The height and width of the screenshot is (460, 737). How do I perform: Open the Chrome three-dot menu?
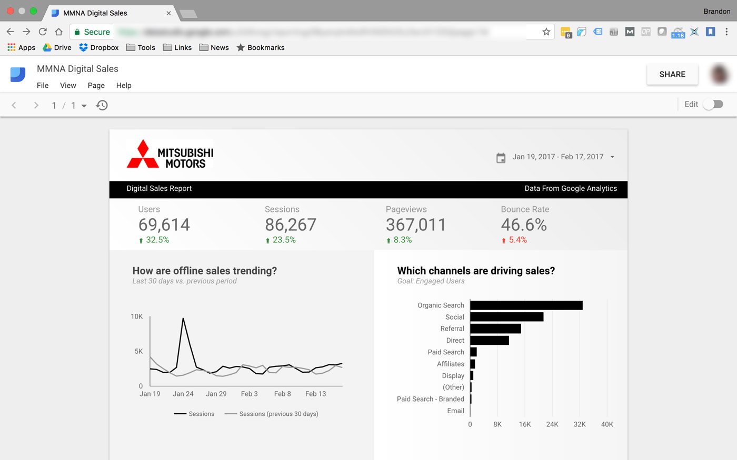pyautogui.click(x=726, y=32)
